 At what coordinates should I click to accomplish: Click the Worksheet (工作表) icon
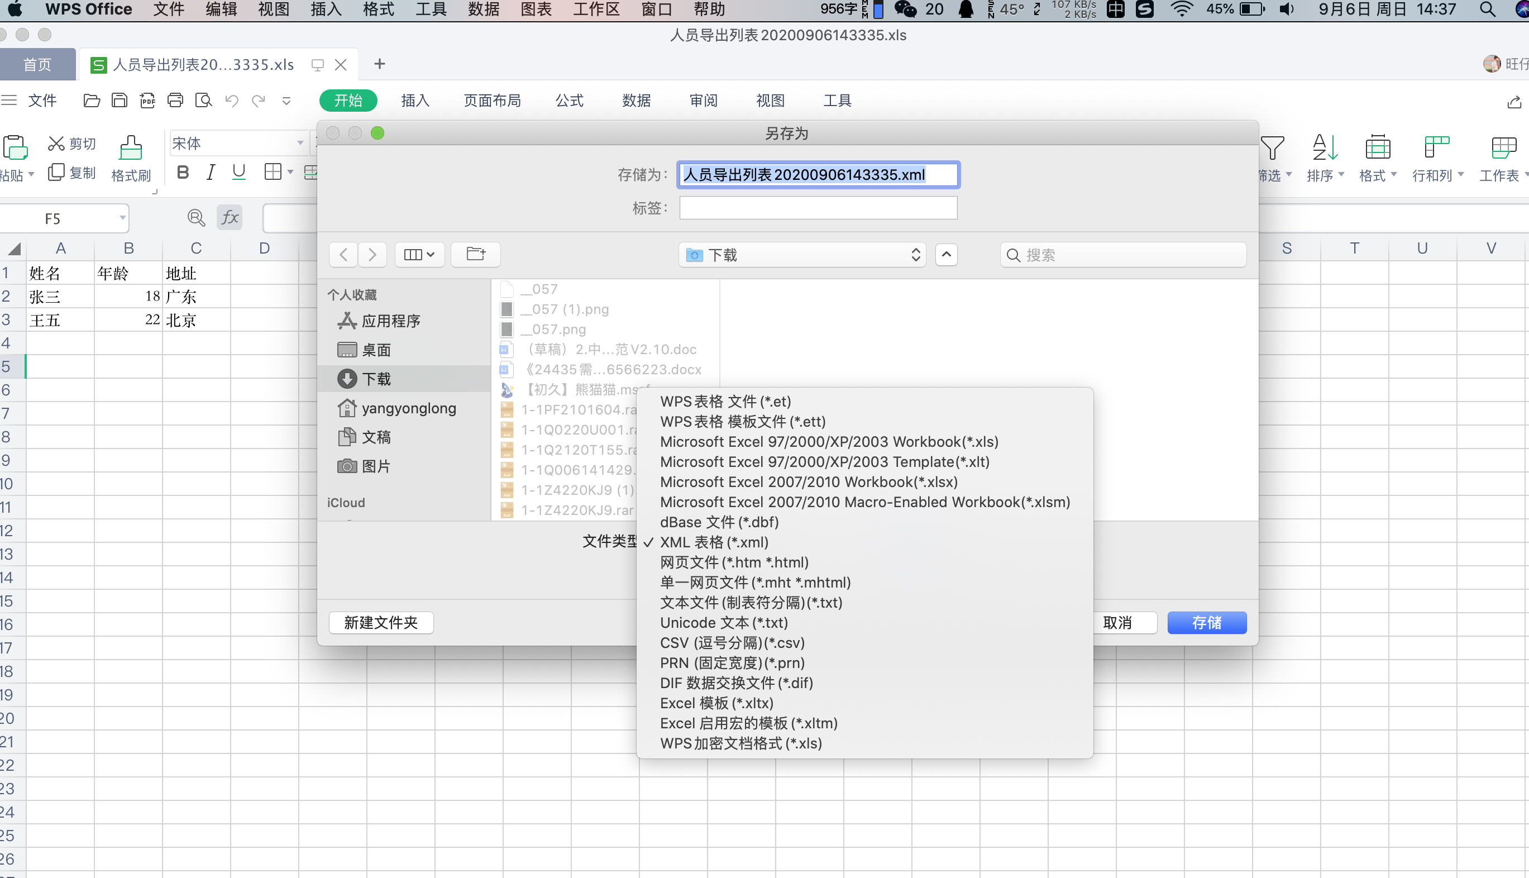(x=1503, y=147)
